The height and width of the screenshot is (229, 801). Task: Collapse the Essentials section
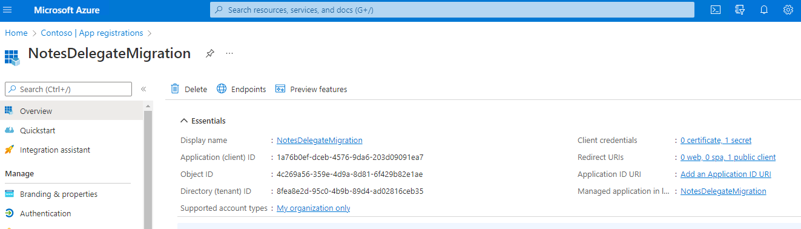coord(184,121)
